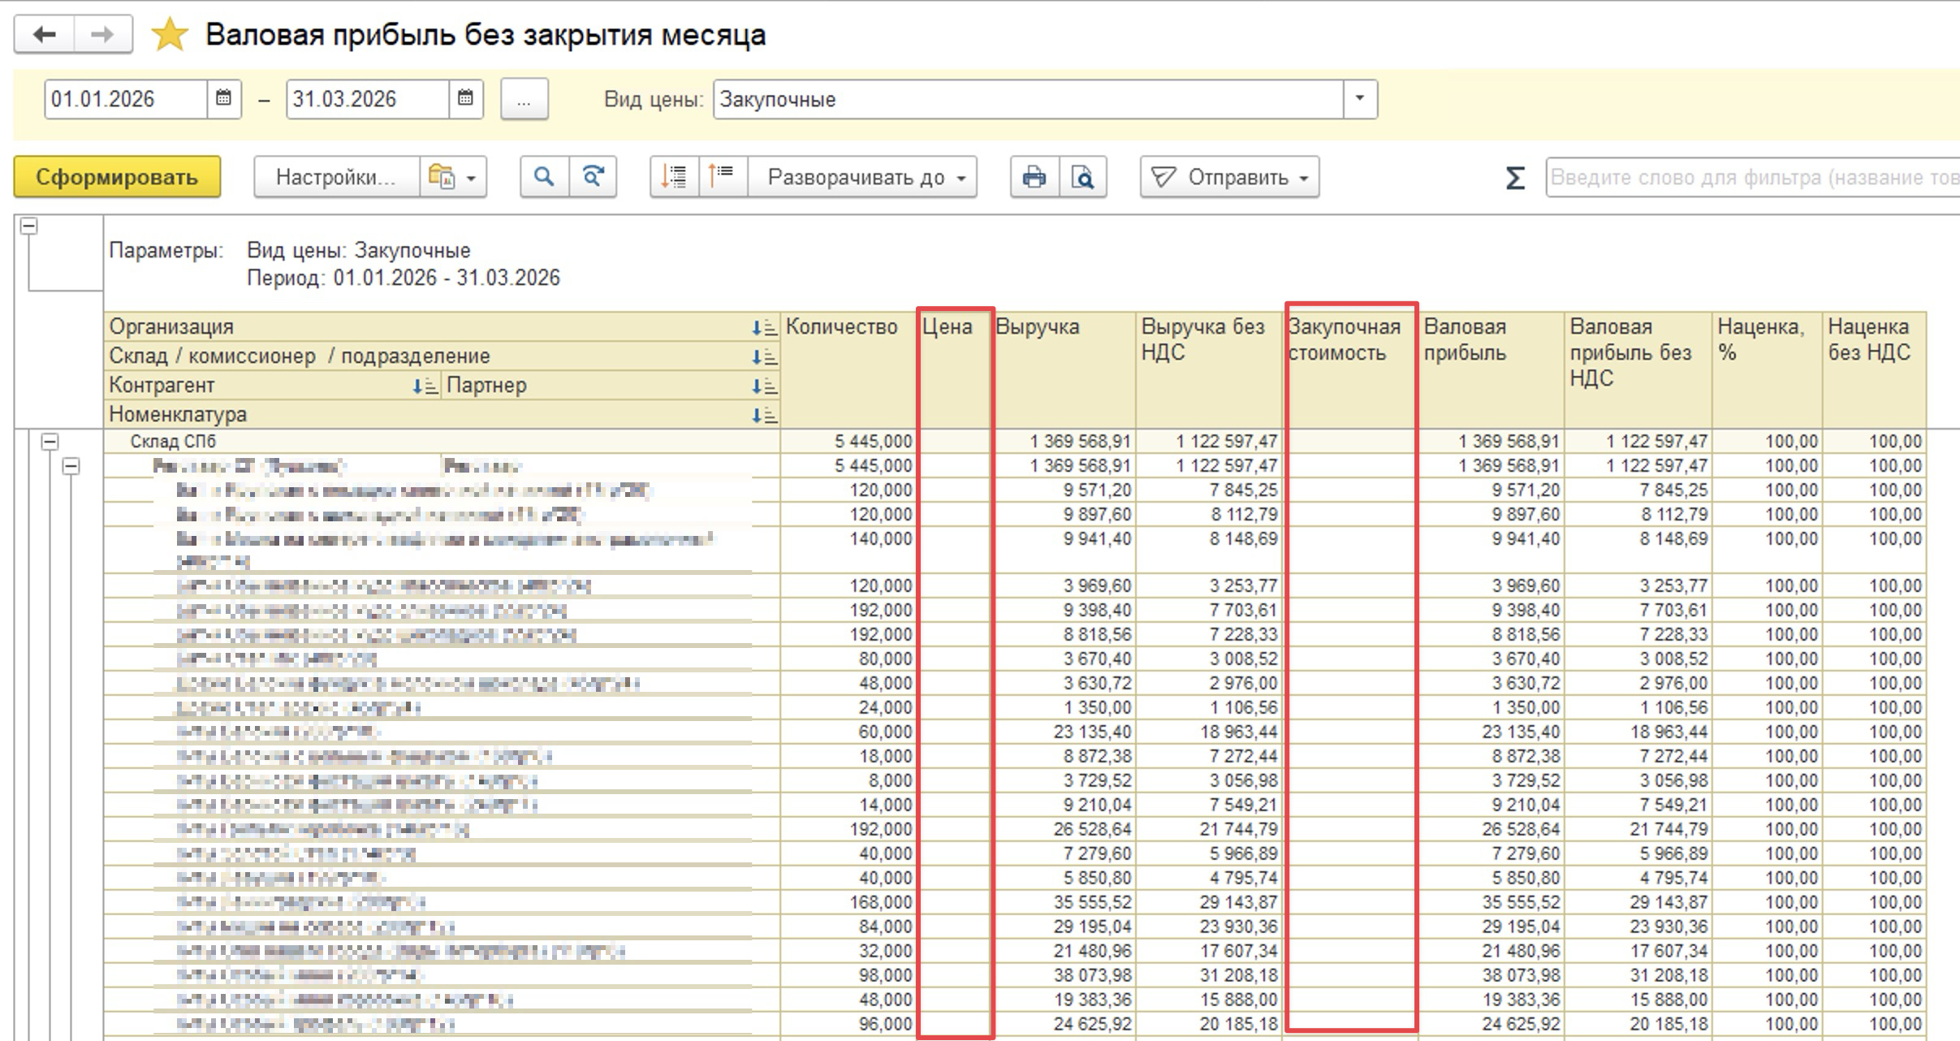
Task: Click the back navigation arrow
Action: 45,35
